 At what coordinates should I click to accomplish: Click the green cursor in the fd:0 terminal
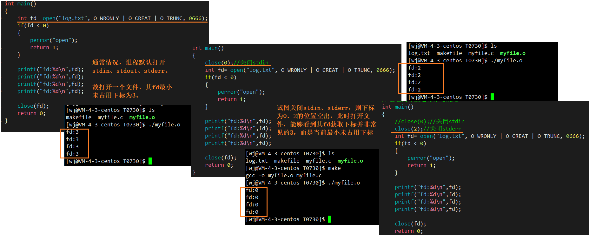(330, 219)
